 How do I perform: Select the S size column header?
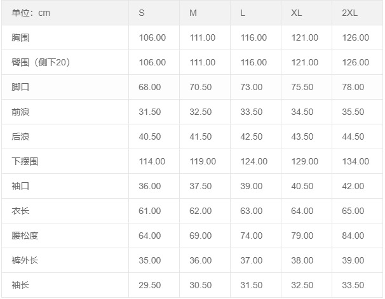[x=142, y=13]
